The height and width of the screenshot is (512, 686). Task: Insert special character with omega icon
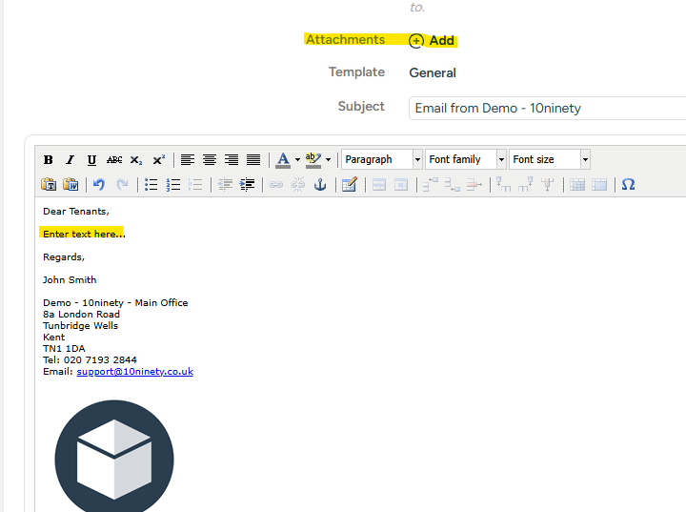pyautogui.click(x=628, y=185)
